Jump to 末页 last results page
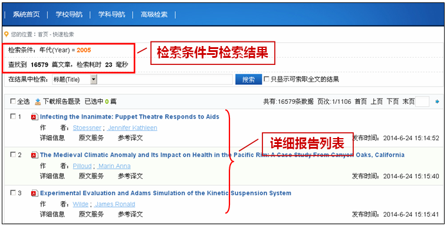The height and width of the screenshot is (226, 447). 408,101
